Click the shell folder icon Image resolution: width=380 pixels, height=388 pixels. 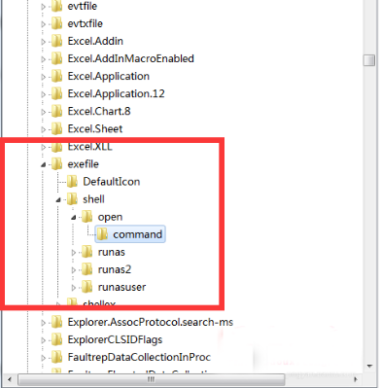click(x=72, y=199)
